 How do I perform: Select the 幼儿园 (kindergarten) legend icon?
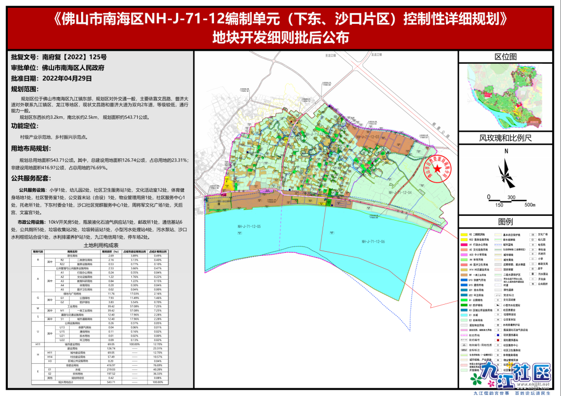pos(533,240)
